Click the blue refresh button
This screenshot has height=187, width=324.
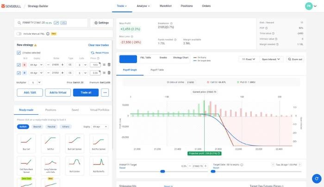(x=316, y=178)
